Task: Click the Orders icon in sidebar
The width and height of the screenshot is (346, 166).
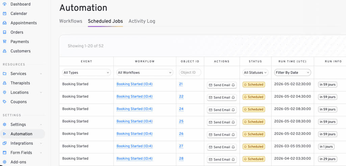Action: tap(4, 32)
